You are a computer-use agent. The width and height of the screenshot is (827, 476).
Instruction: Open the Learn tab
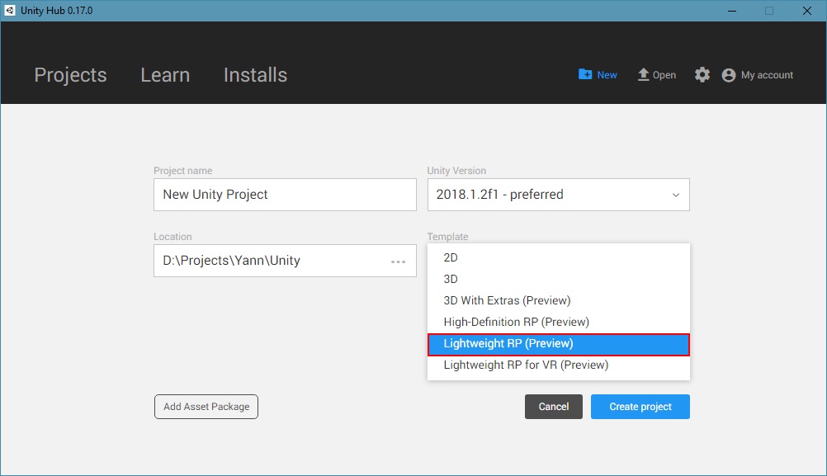[x=165, y=75]
